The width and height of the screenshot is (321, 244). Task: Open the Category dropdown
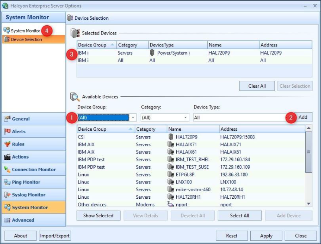186,117
